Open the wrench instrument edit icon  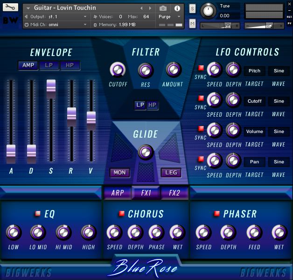(x=10, y=7)
